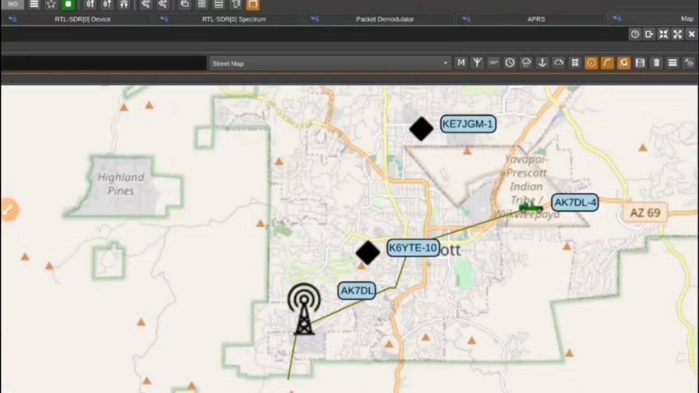Add a new Rx device via toolbar icon
This screenshot has height=393, width=699.
(x=91, y=4)
